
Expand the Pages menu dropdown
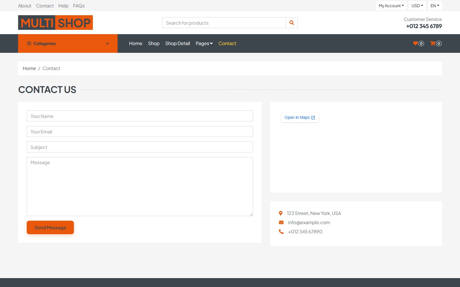pyautogui.click(x=204, y=43)
